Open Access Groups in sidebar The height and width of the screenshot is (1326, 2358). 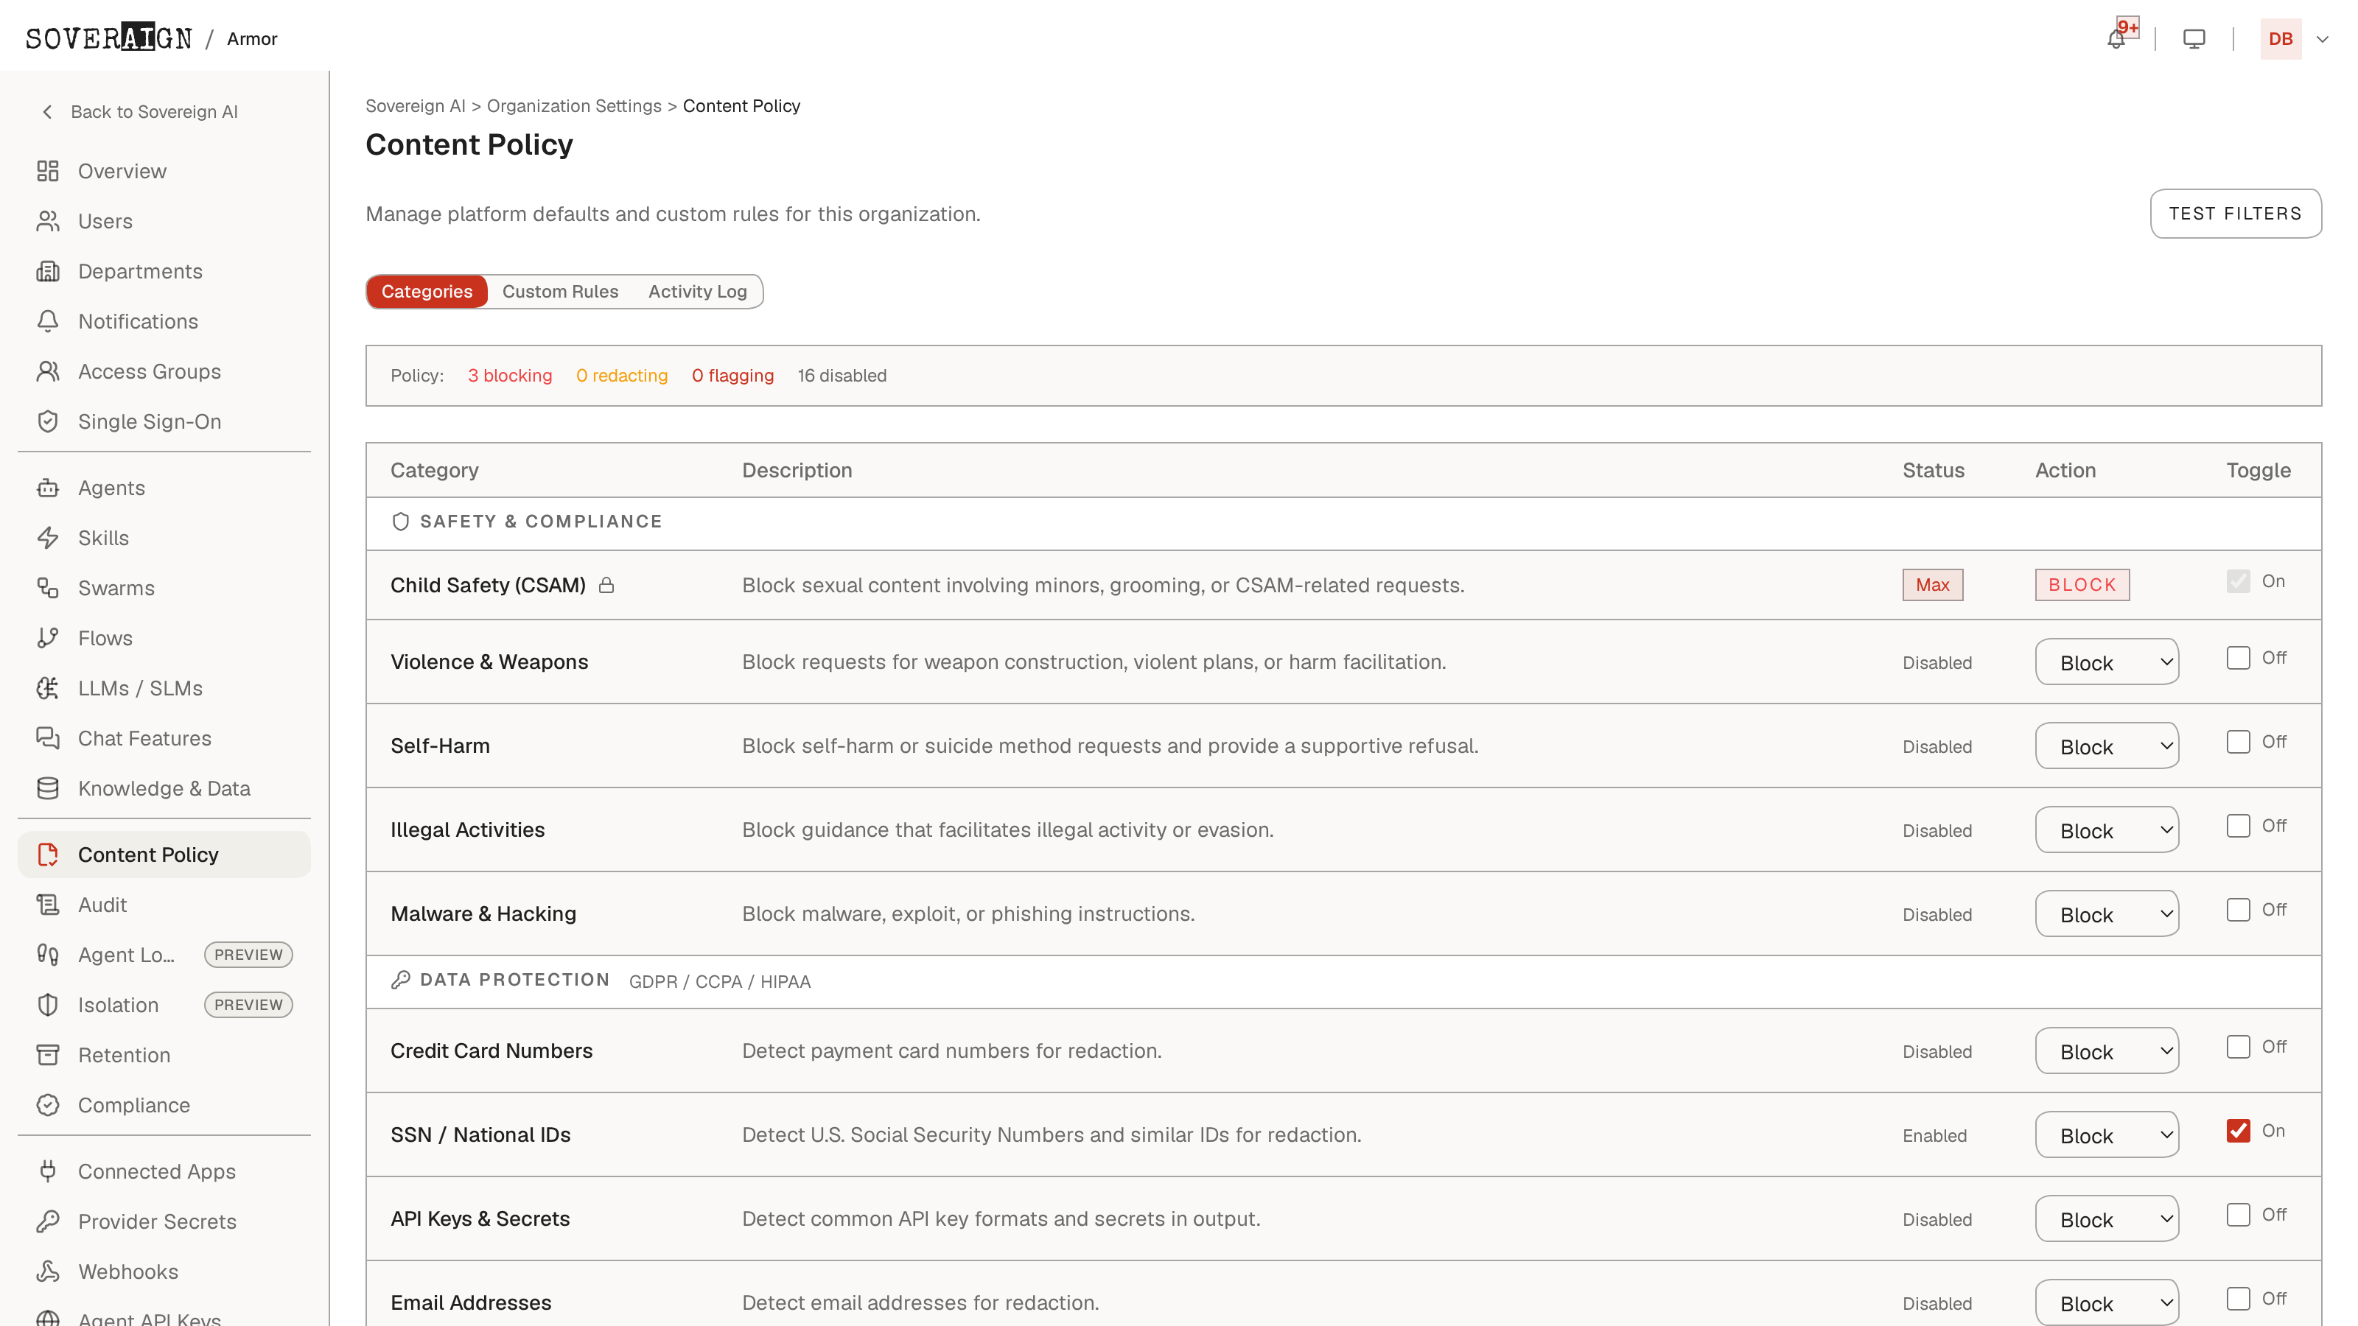[x=164, y=371]
